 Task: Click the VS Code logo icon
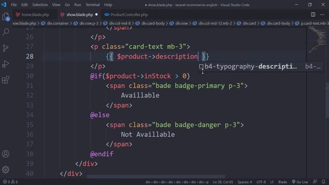(4, 5)
